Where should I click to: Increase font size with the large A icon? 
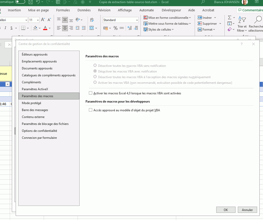[43, 20]
